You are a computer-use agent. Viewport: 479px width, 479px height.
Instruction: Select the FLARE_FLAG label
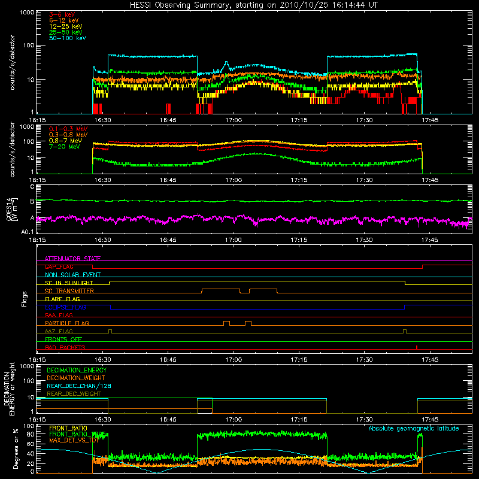point(62,299)
